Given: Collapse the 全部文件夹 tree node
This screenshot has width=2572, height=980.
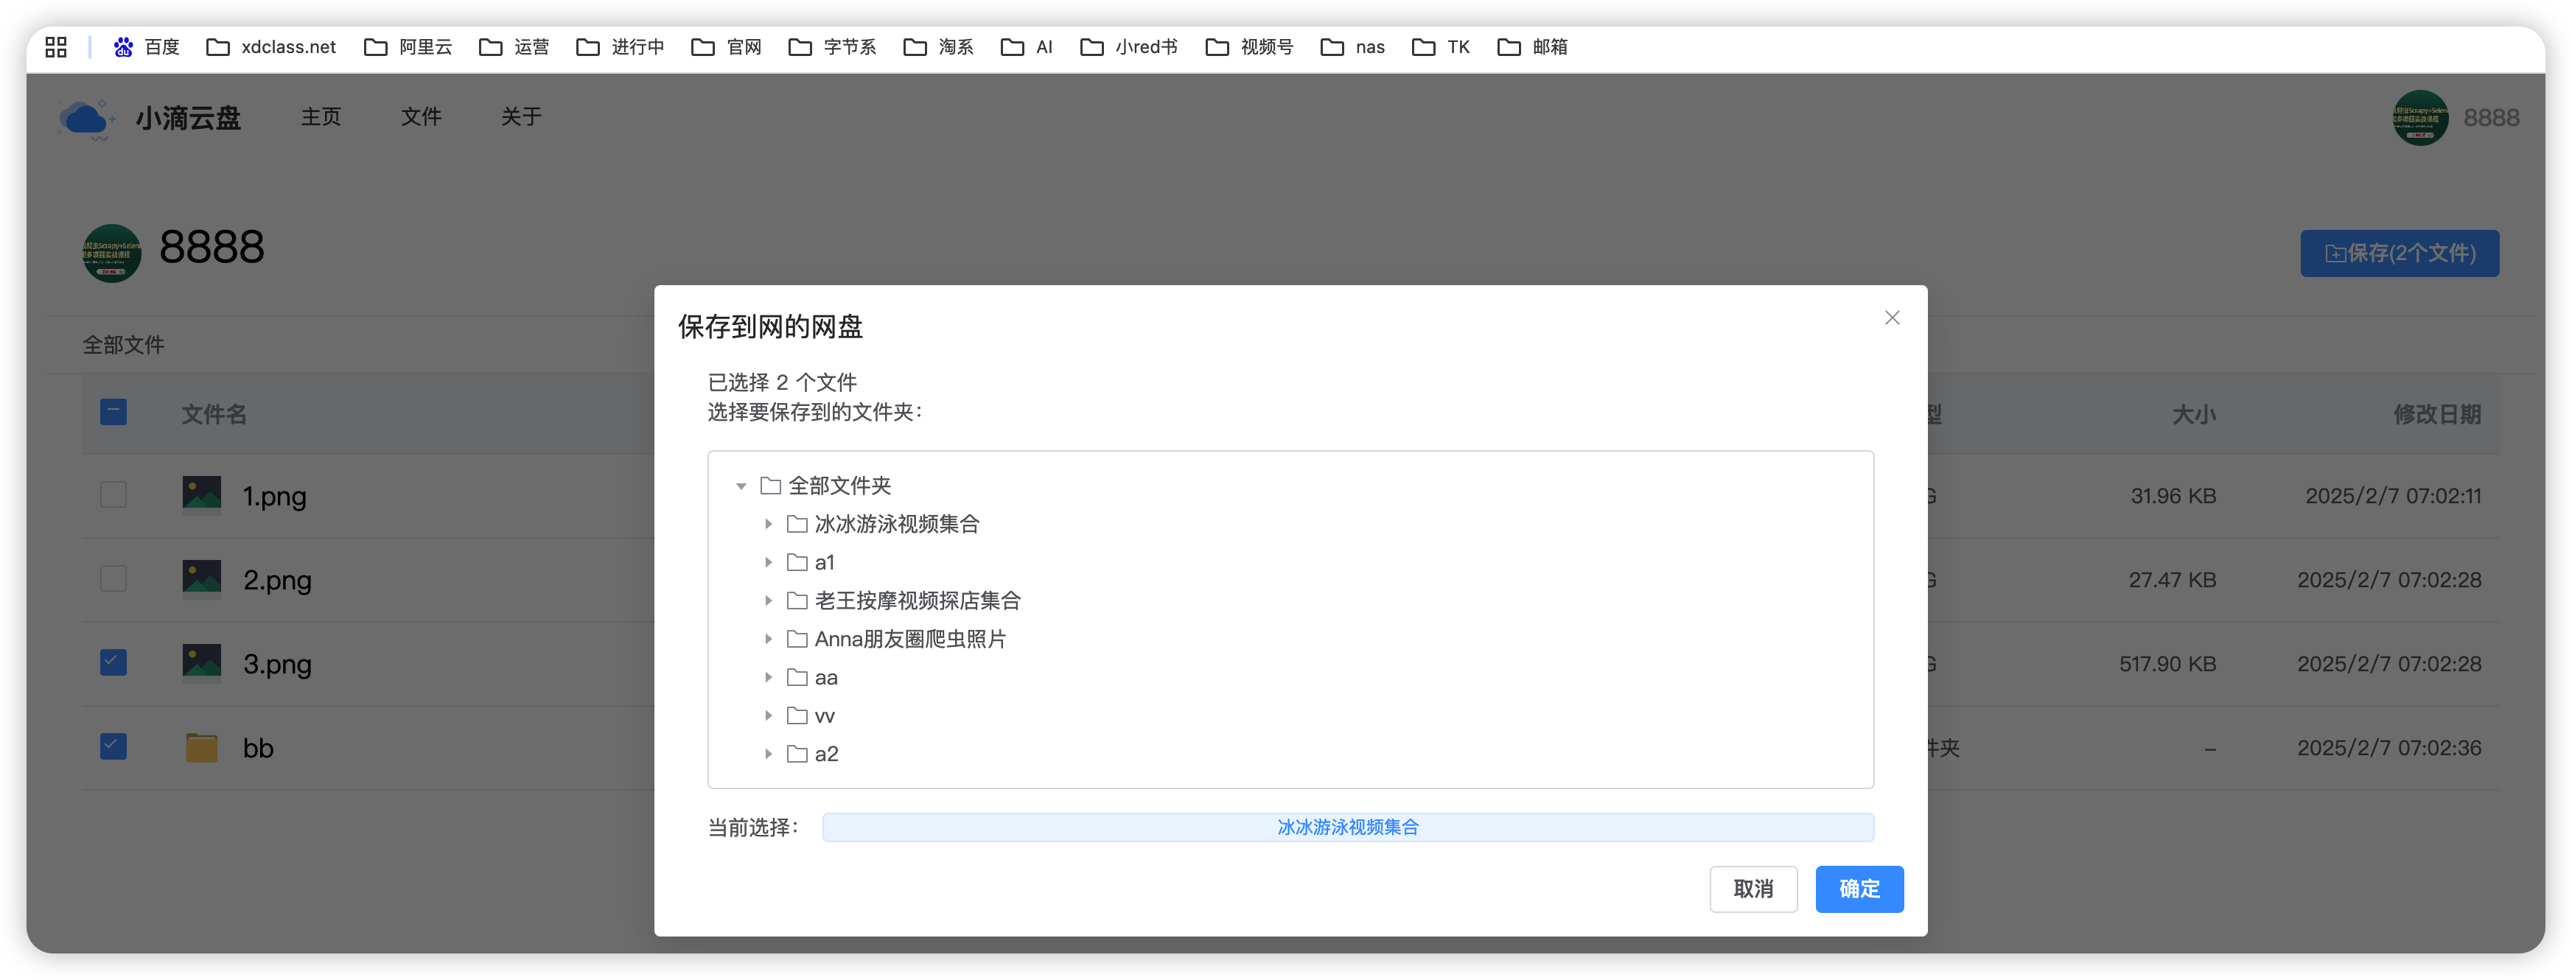Looking at the screenshot, I should 741,486.
